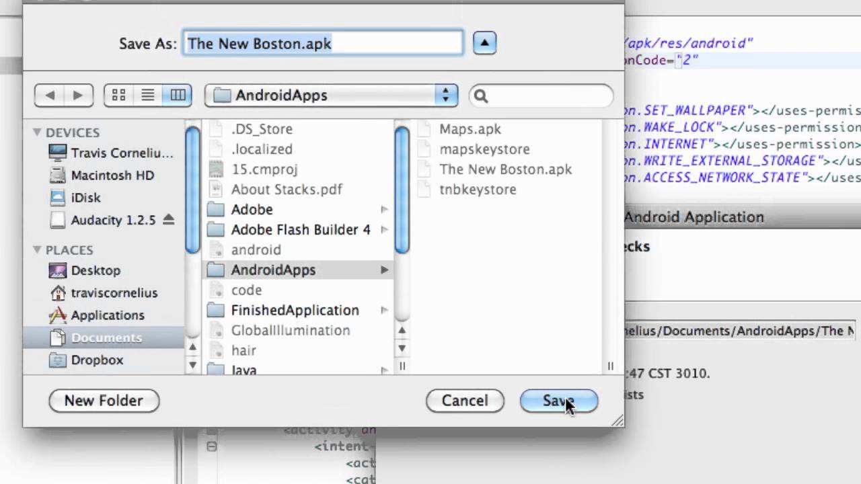Open the AndroidApps location dropdown
The height and width of the screenshot is (484, 861).
tap(331, 95)
